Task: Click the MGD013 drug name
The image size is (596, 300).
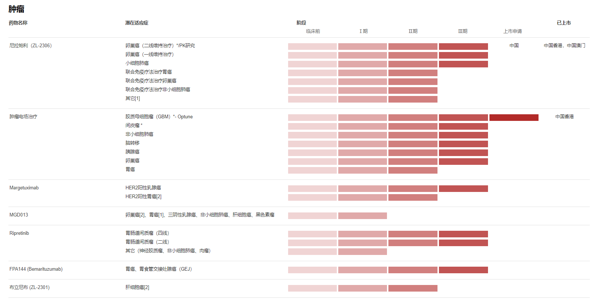Action: pyautogui.click(x=19, y=215)
